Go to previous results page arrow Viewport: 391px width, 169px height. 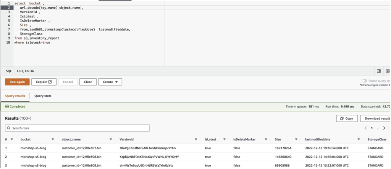pyautogui.click(x=365, y=128)
